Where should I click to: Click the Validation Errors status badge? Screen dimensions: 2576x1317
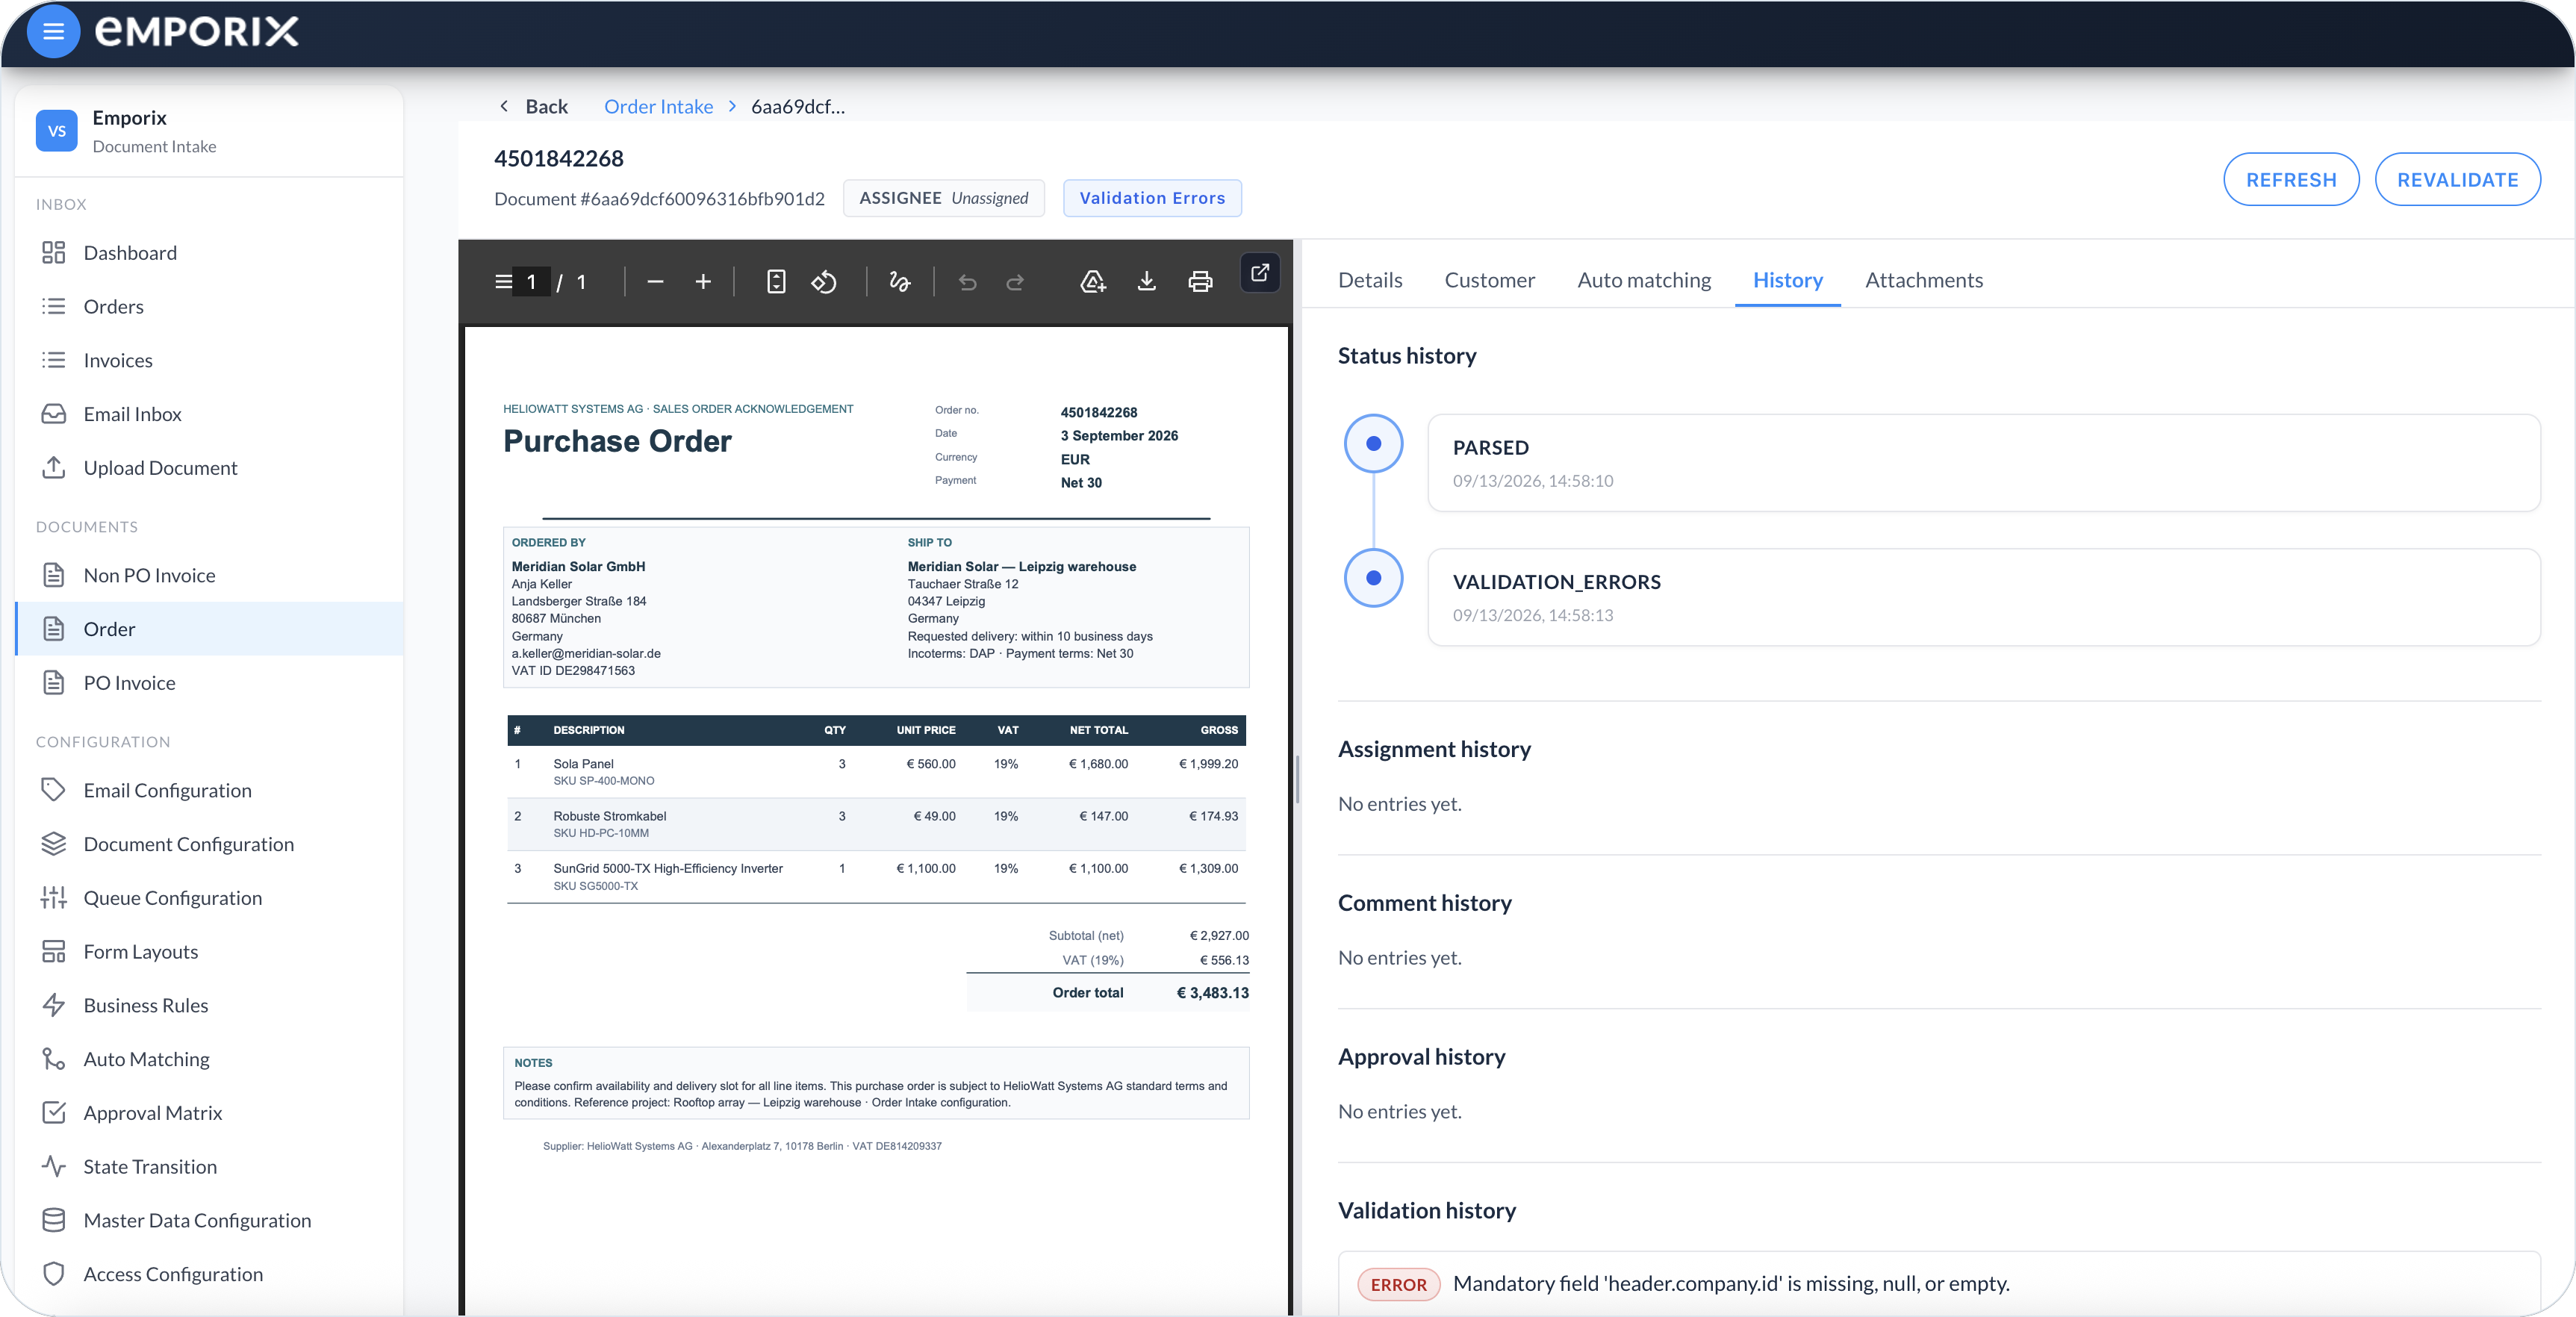point(1152,198)
